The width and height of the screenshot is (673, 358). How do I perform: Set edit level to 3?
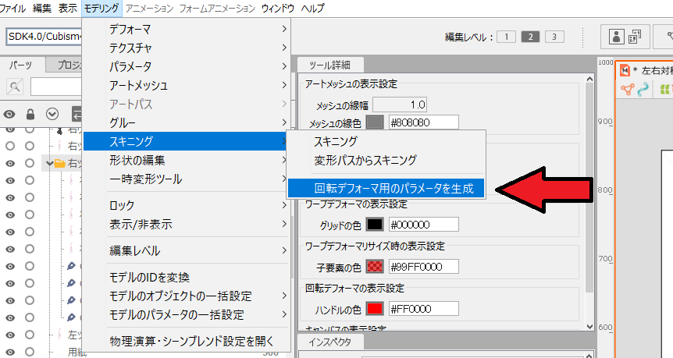(554, 37)
